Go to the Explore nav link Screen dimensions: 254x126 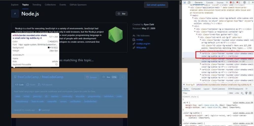coord(15,5)
